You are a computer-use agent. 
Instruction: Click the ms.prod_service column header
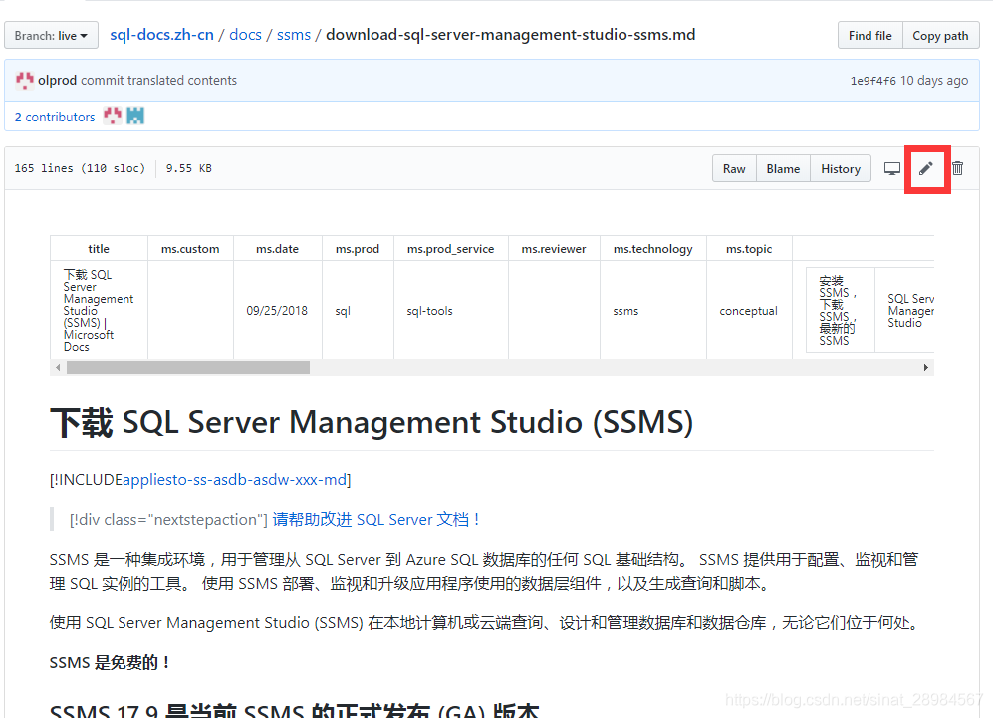pos(450,249)
